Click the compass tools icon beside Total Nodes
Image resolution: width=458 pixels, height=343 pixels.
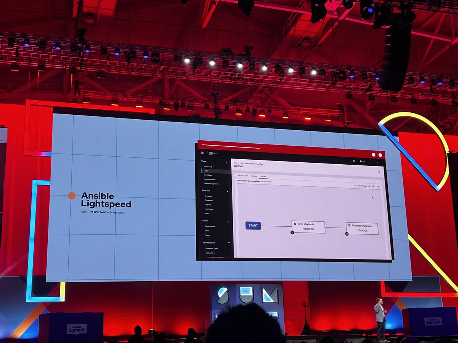tap(373, 186)
